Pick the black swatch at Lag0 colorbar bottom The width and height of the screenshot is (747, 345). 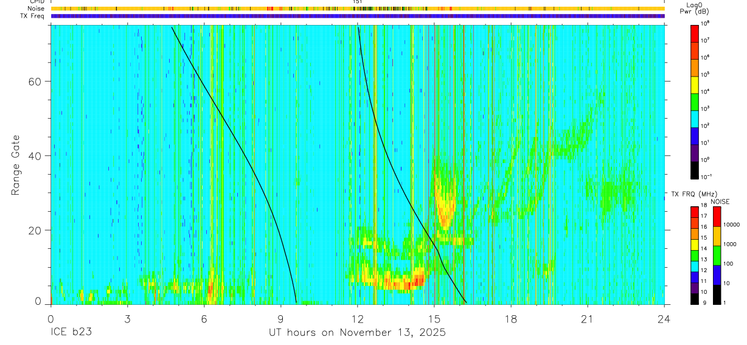point(694,169)
